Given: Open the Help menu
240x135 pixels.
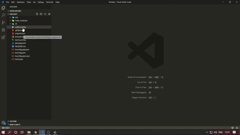Looking at the screenshot, I should (x=57, y=2).
